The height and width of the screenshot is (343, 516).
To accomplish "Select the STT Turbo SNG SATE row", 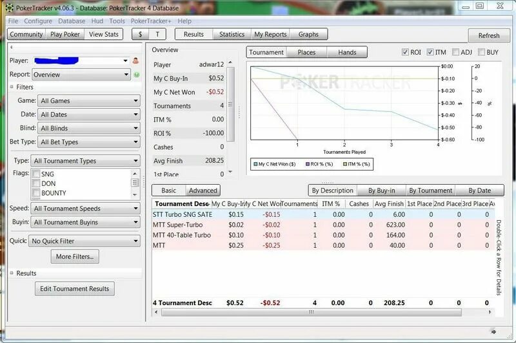I will [x=323, y=214].
